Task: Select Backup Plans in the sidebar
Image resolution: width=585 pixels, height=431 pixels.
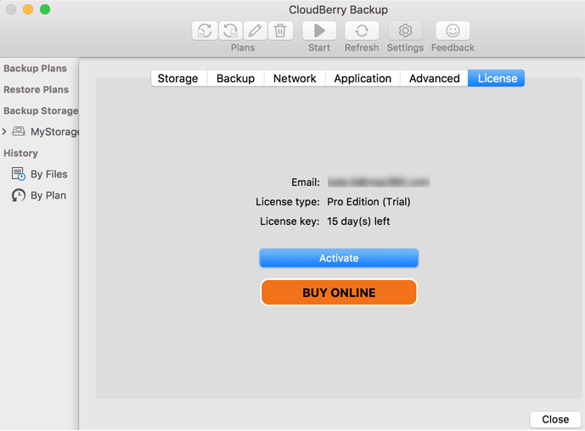Action: point(35,69)
